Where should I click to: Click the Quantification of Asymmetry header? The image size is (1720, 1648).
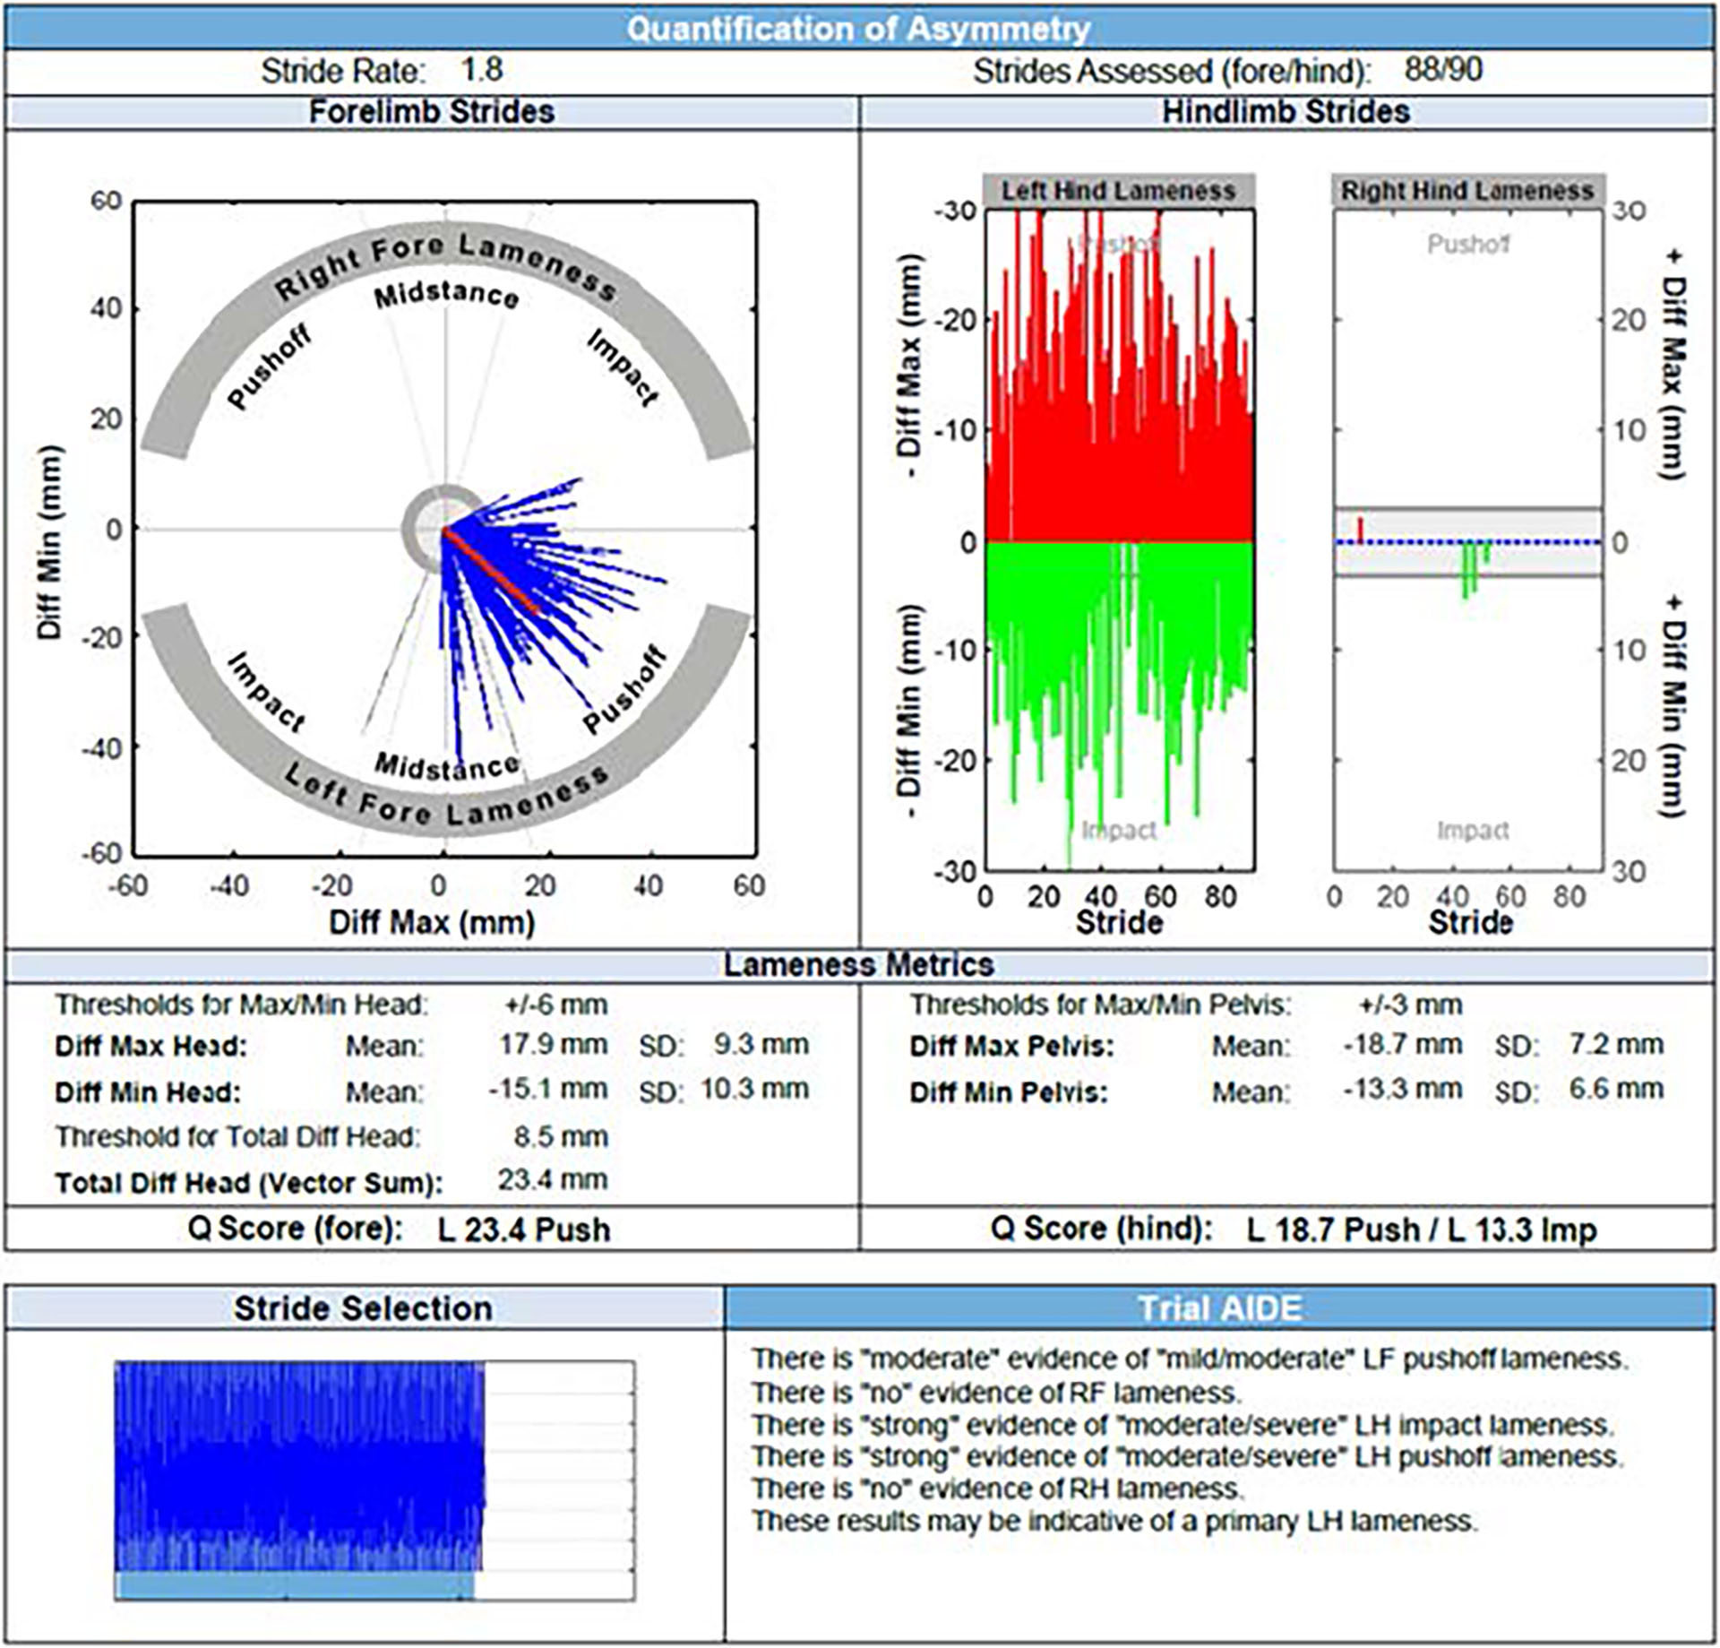tap(858, 29)
